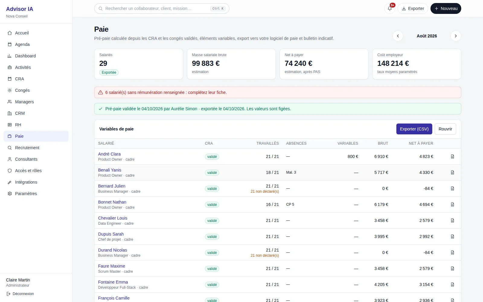
Task: Open CRM in the sidebar
Action: (36, 113)
